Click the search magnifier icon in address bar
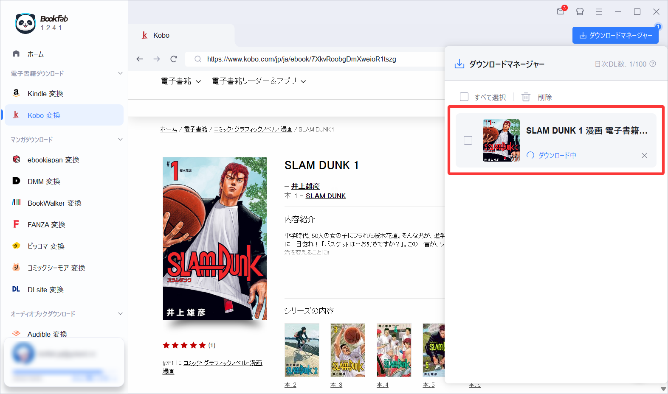This screenshot has width=668, height=394. (x=198, y=59)
